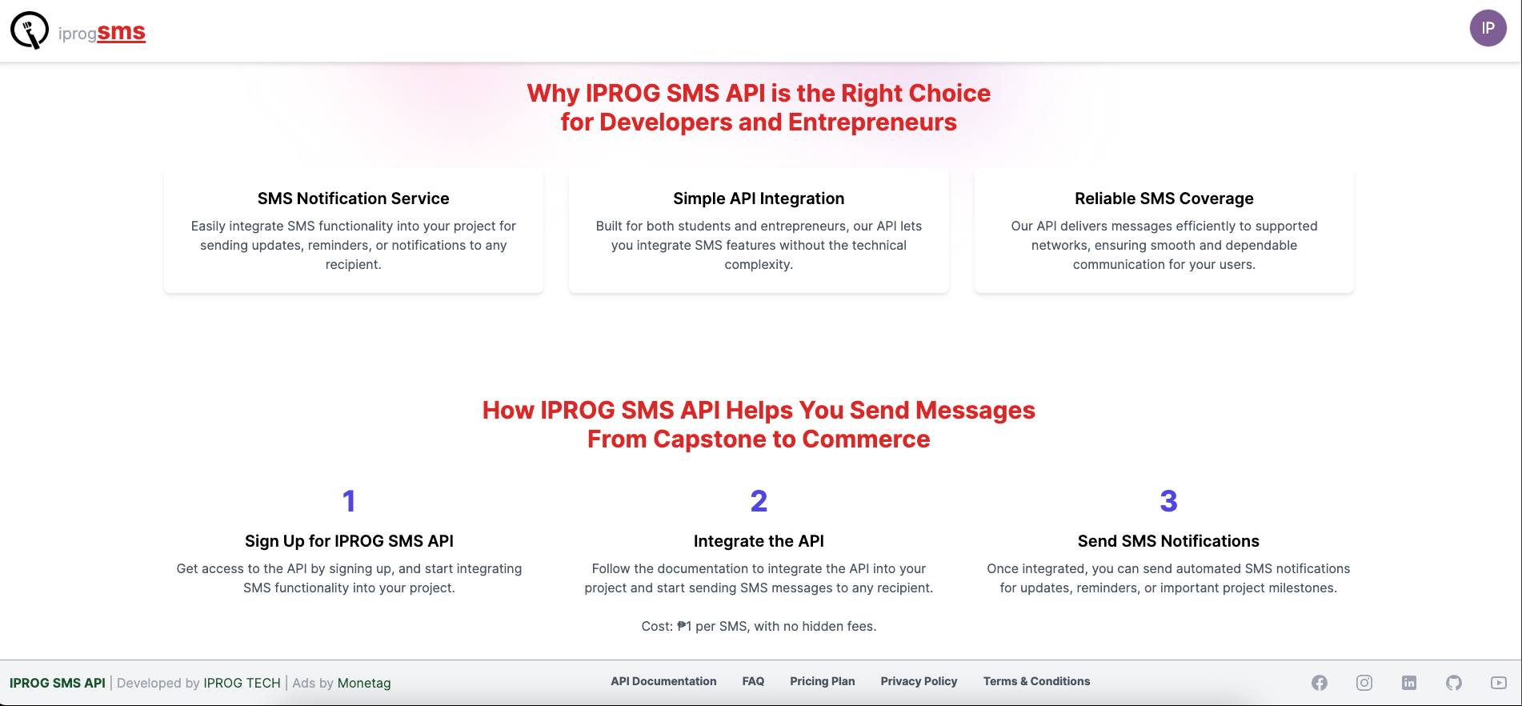Click the Cost ₱1 per SMS text

[x=759, y=626]
